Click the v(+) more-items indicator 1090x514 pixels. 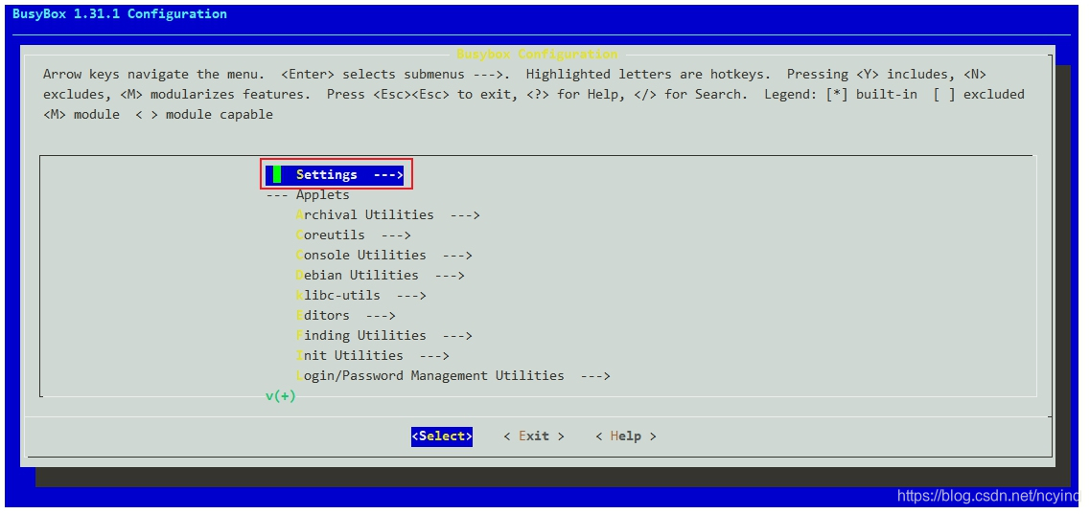281,396
